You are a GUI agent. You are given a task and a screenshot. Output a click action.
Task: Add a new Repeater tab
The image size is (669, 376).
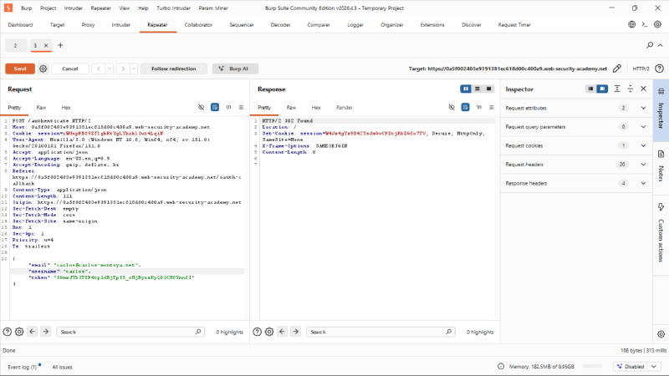pos(60,45)
